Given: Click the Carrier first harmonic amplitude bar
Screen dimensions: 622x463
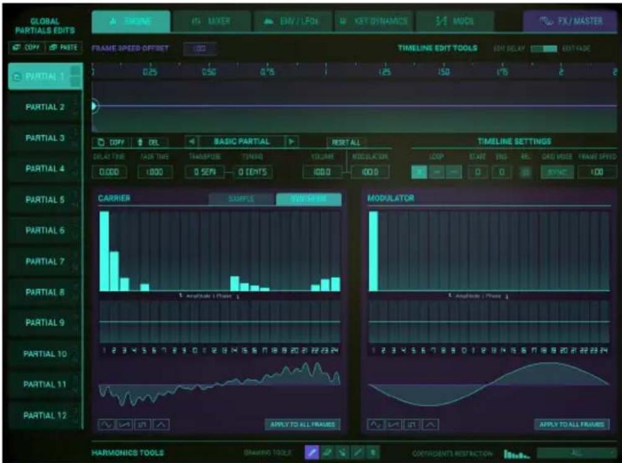Looking at the screenshot, I should [104, 251].
